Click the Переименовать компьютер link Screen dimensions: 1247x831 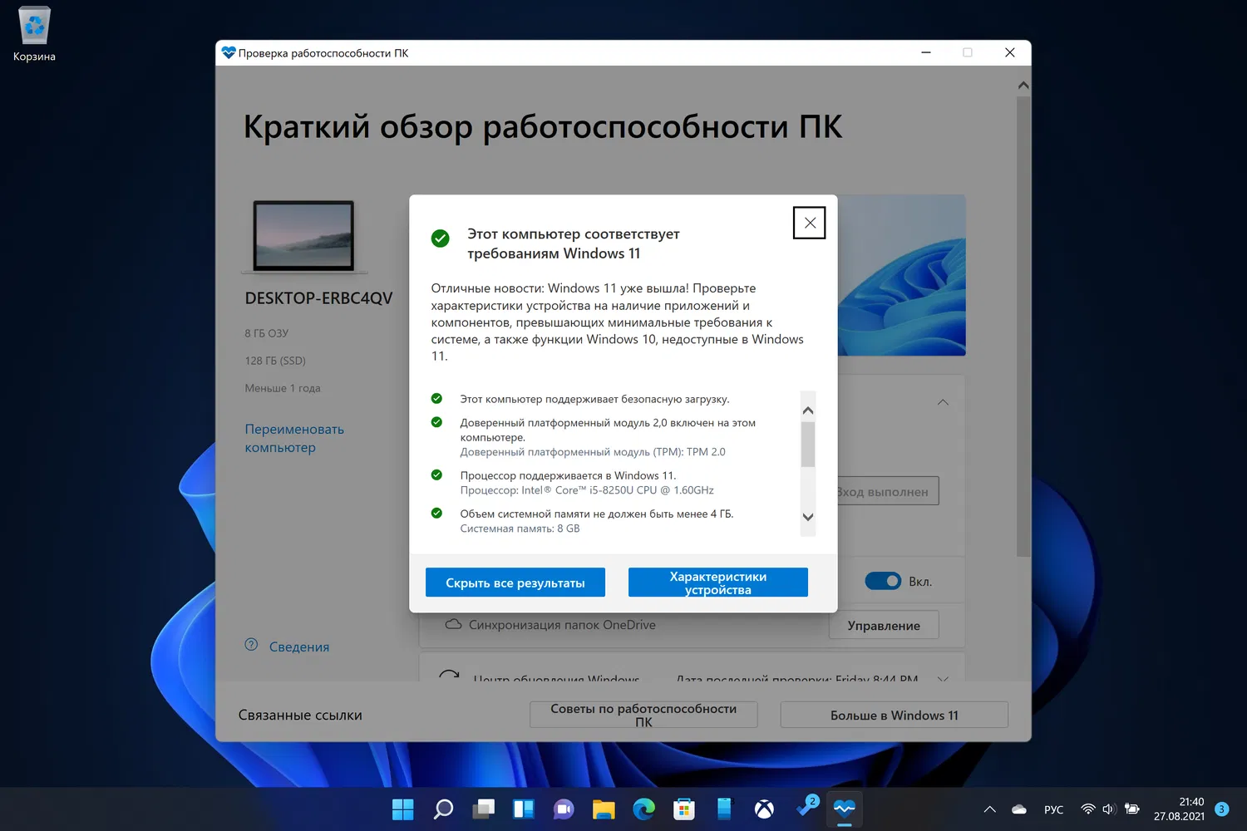(294, 438)
